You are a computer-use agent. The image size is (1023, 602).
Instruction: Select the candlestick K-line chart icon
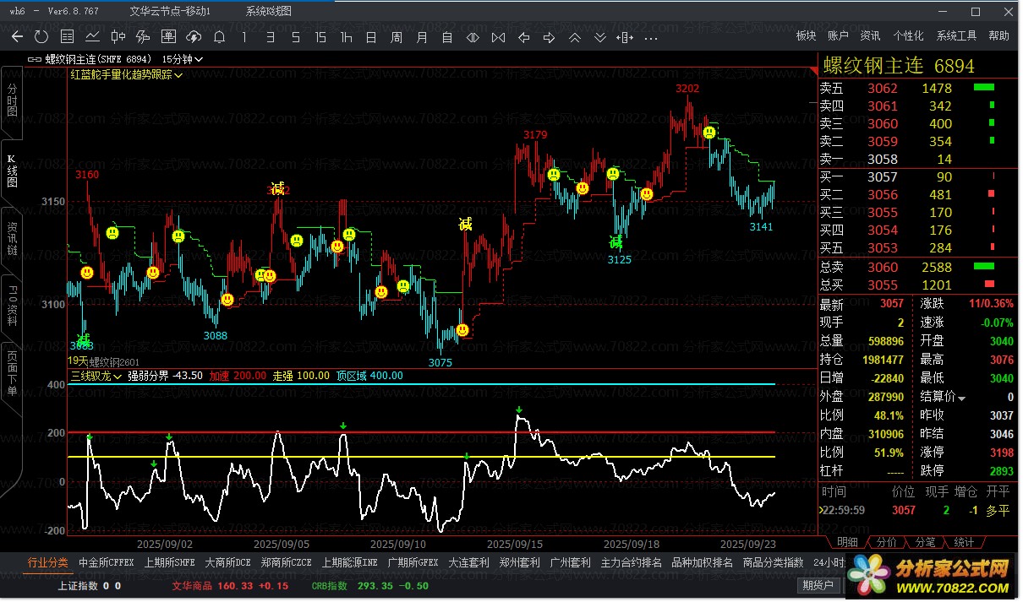tap(118, 37)
